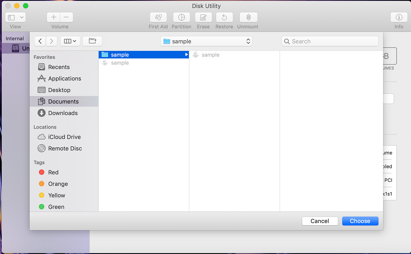This screenshot has width=411, height=254.
Task: Select Documents in the sidebar
Action: coord(64,101)
